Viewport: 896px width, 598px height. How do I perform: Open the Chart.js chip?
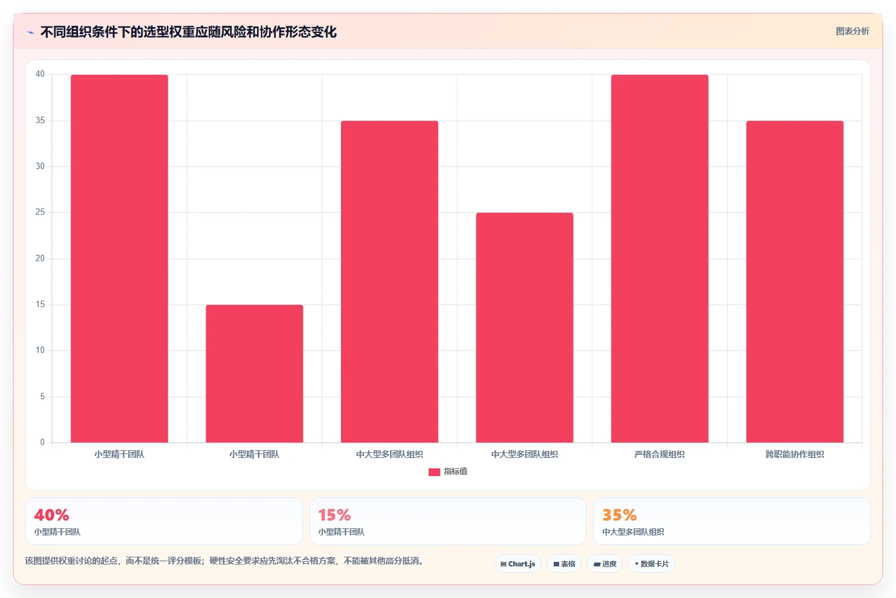[518, 564]
